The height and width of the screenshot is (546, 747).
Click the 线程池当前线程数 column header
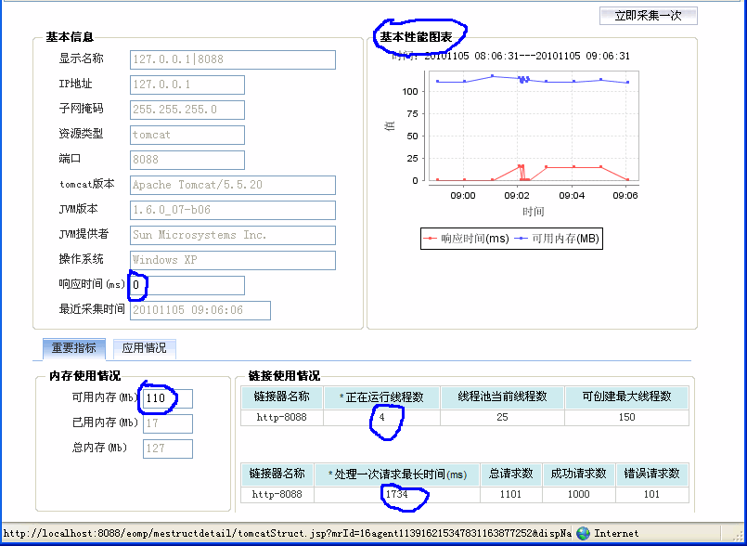point(502,396)
